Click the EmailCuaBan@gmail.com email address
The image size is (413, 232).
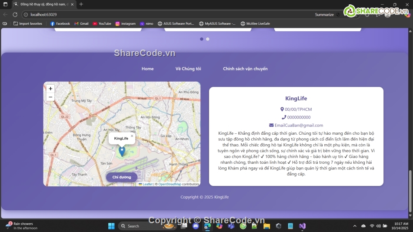[x=299, y=125]
